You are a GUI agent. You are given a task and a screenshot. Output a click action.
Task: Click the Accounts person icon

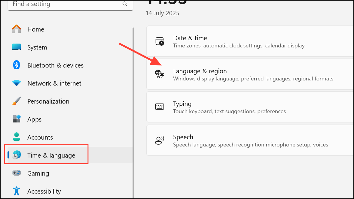tap(17, 137)
